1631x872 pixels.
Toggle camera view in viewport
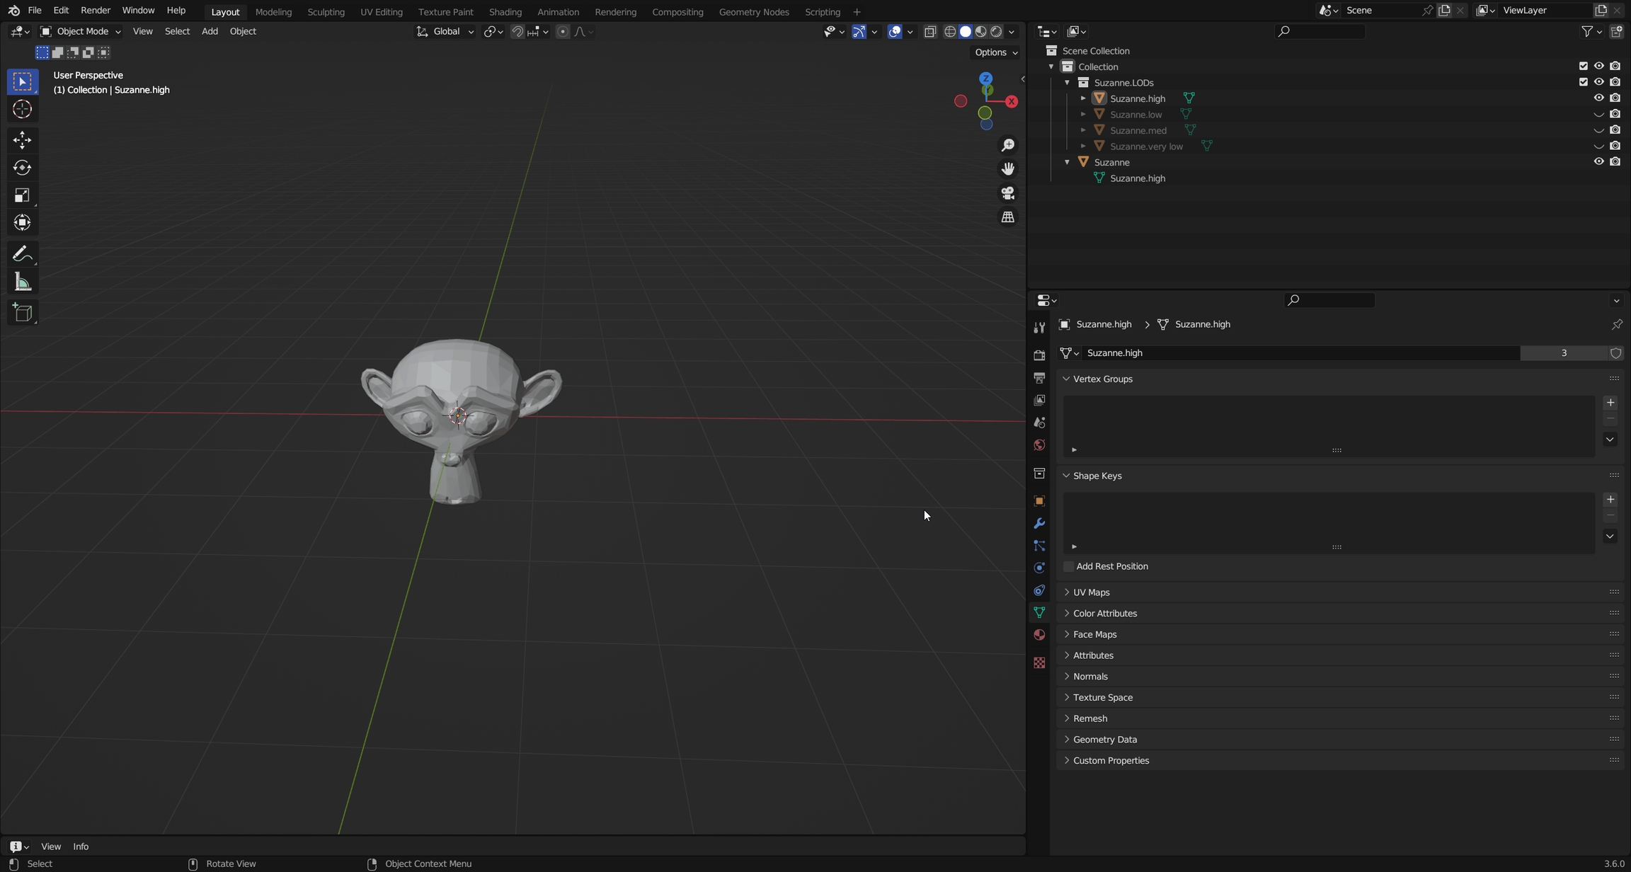(1007, 193)
